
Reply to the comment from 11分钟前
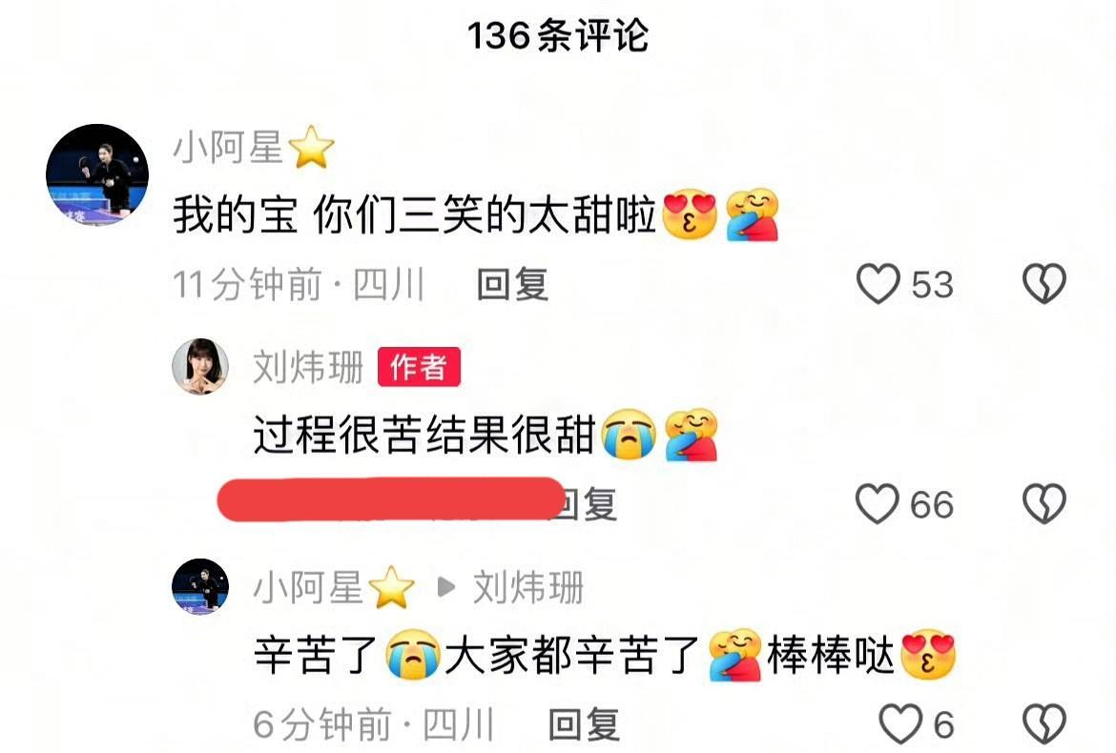pos(512,284)
